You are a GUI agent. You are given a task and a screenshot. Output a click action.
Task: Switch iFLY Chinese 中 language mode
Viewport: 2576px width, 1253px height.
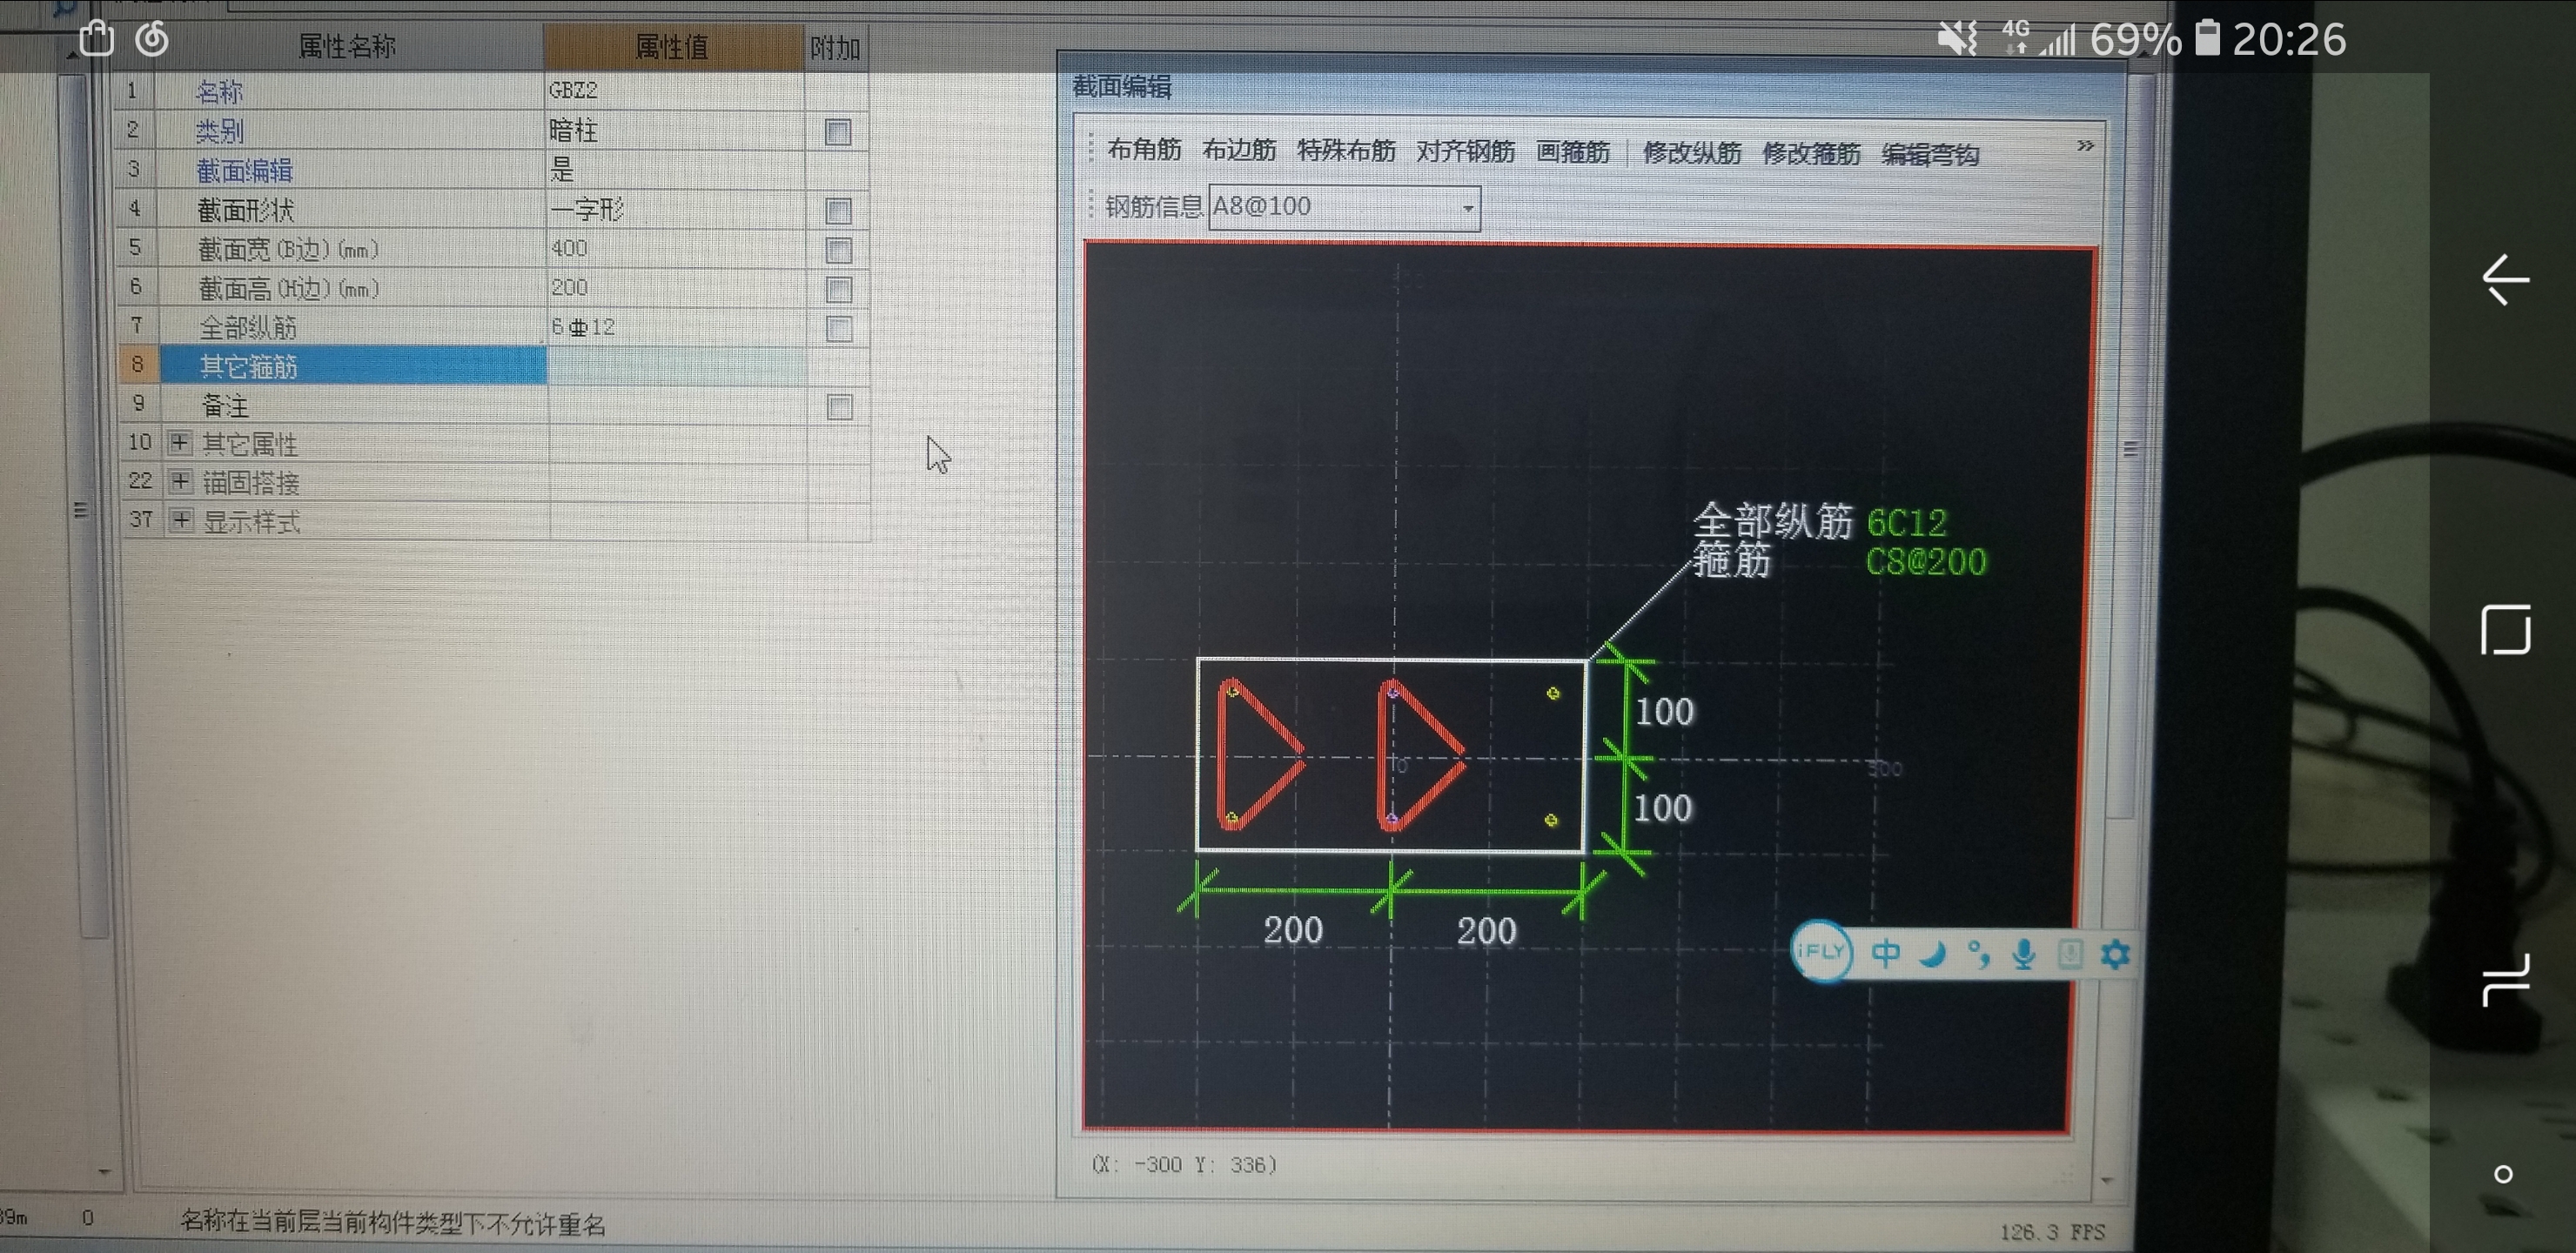point(1886,953)
